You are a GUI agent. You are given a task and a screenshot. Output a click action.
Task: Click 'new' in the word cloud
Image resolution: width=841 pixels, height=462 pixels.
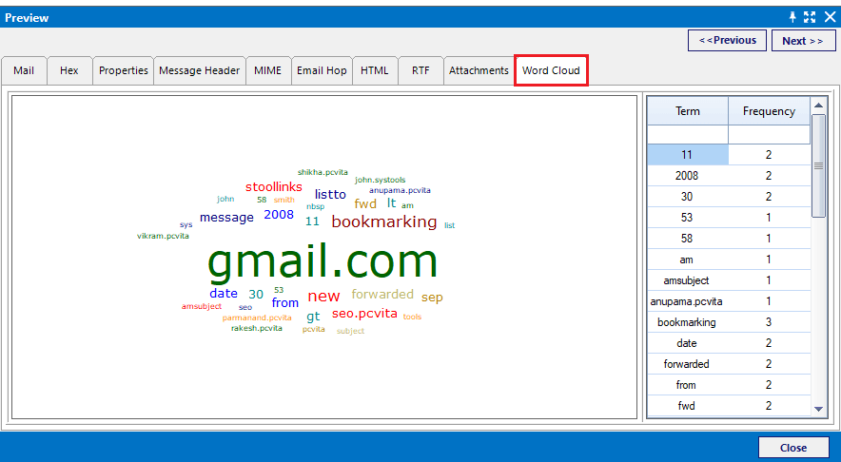pos(324,296)
